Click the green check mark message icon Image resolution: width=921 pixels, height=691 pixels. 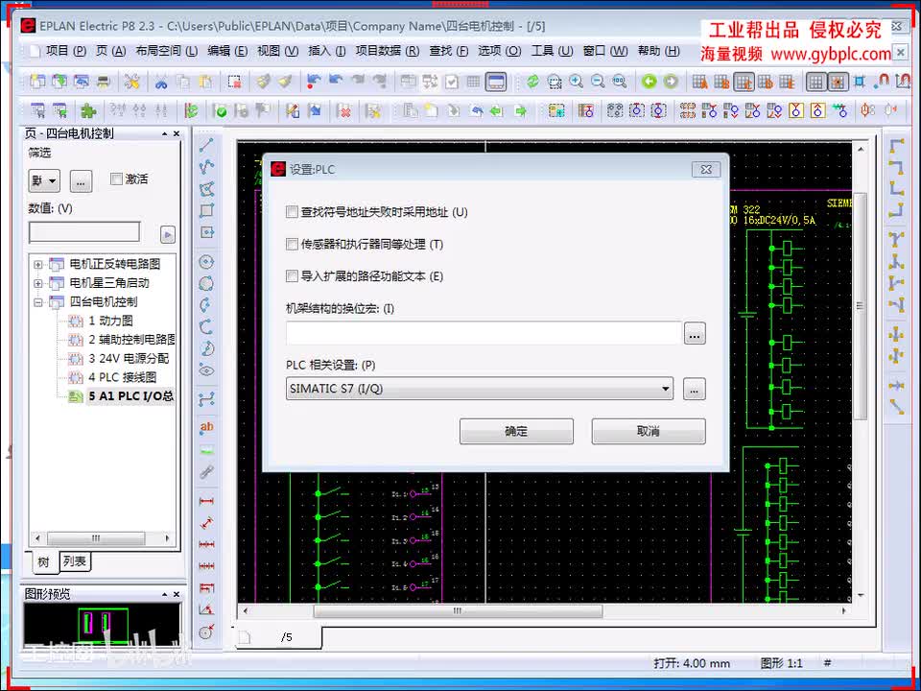pos(221,110)
